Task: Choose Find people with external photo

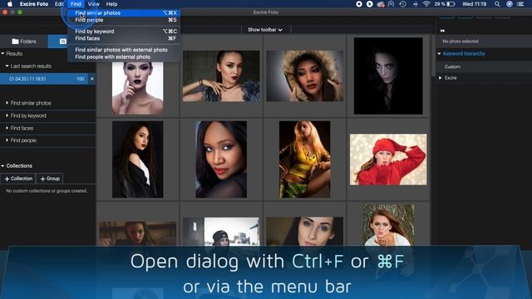Action: click(124, 57)
